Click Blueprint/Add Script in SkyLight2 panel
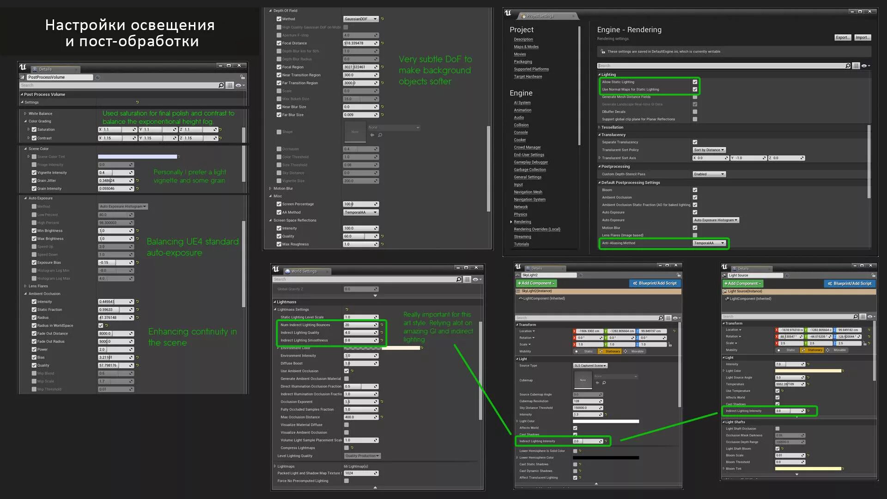 coord(655,283)
